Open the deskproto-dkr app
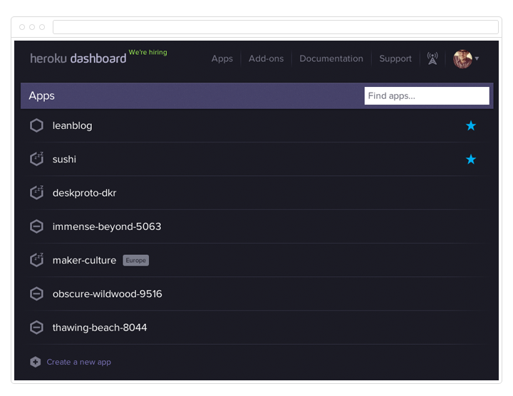Viewport: 513px width, 396px height. (x=84, y=193)
